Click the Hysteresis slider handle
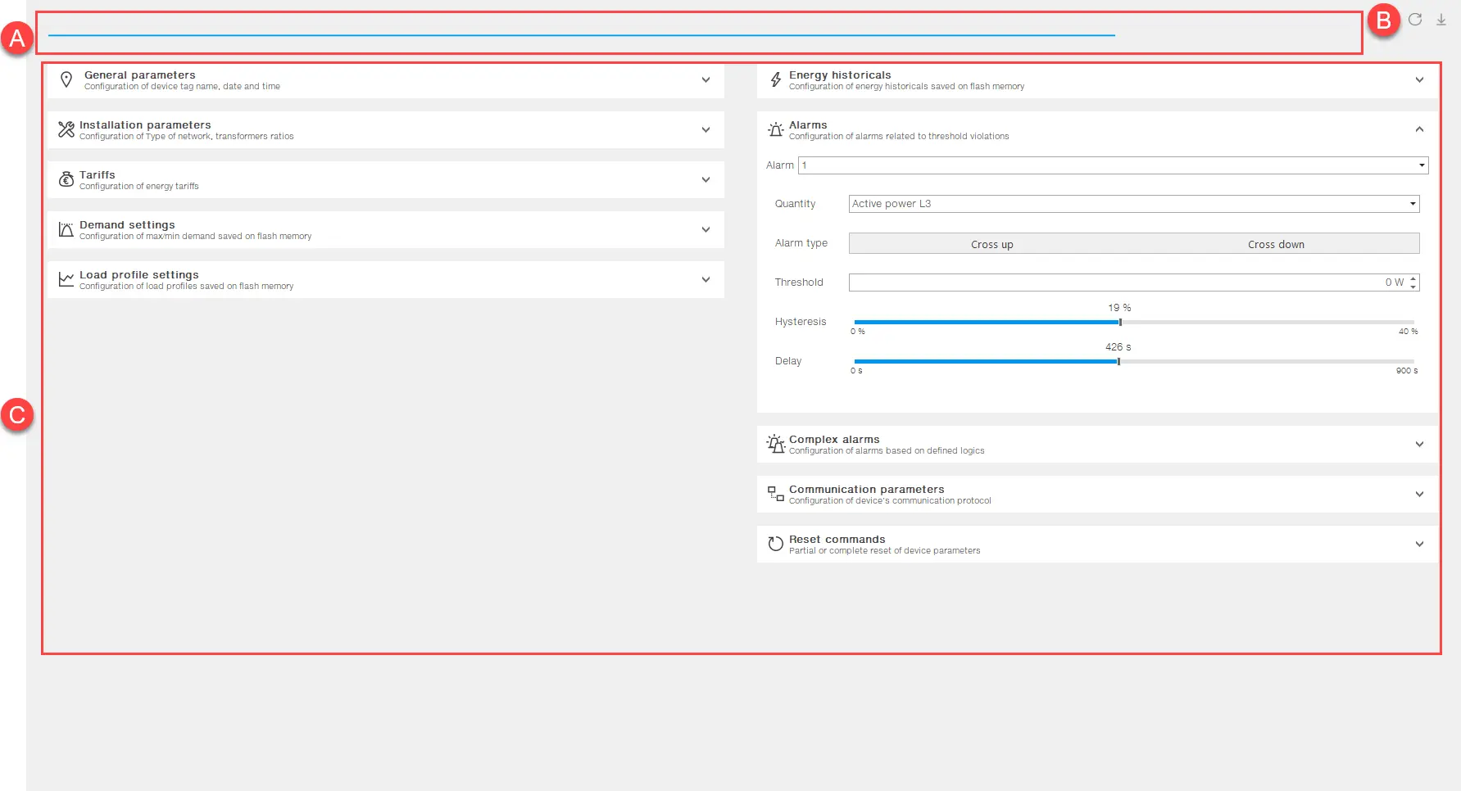 1120,323
